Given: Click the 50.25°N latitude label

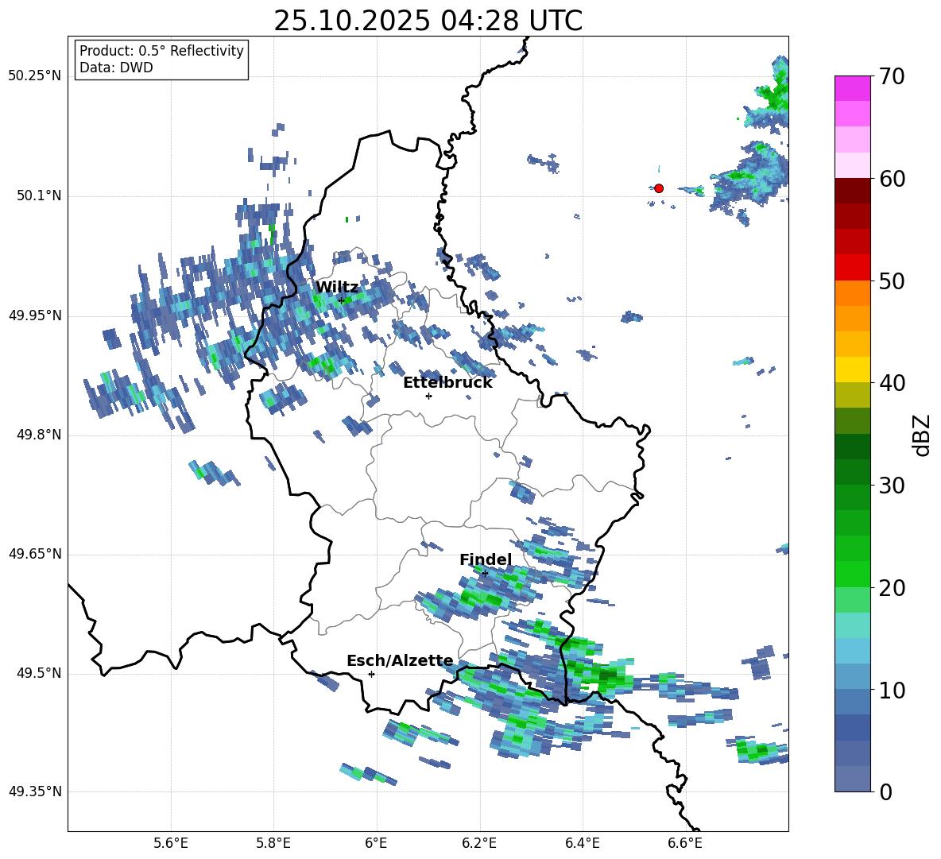Looking at the screenshot, I should (35, 76).
